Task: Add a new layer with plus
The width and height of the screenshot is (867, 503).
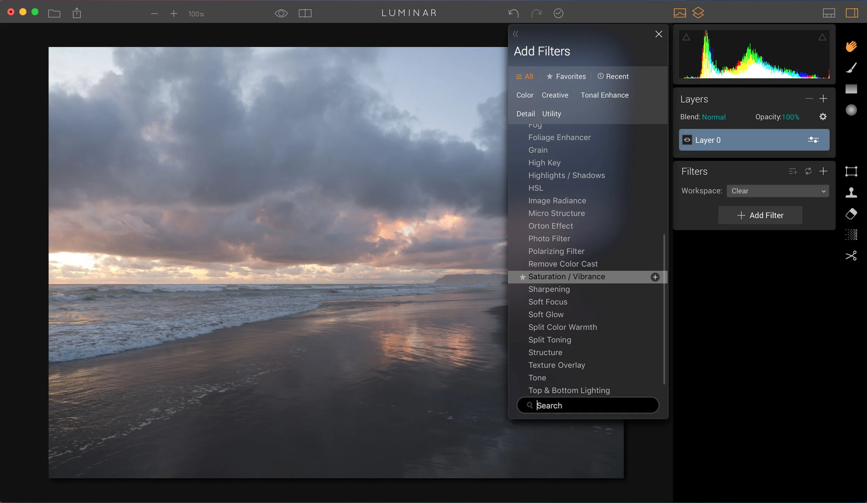Action: pyautogui.click(x=823, y=99)
